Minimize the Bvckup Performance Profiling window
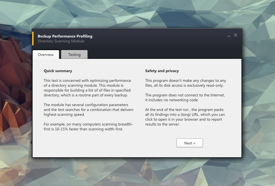 point(229,36)
